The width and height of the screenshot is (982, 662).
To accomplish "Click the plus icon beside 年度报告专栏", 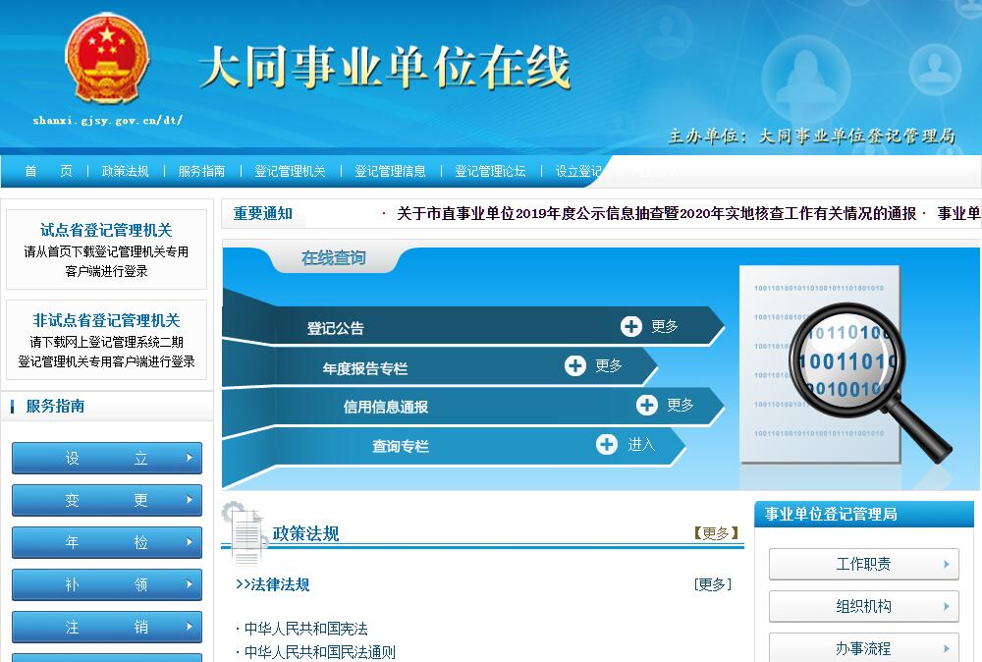I will click(574, 365).
